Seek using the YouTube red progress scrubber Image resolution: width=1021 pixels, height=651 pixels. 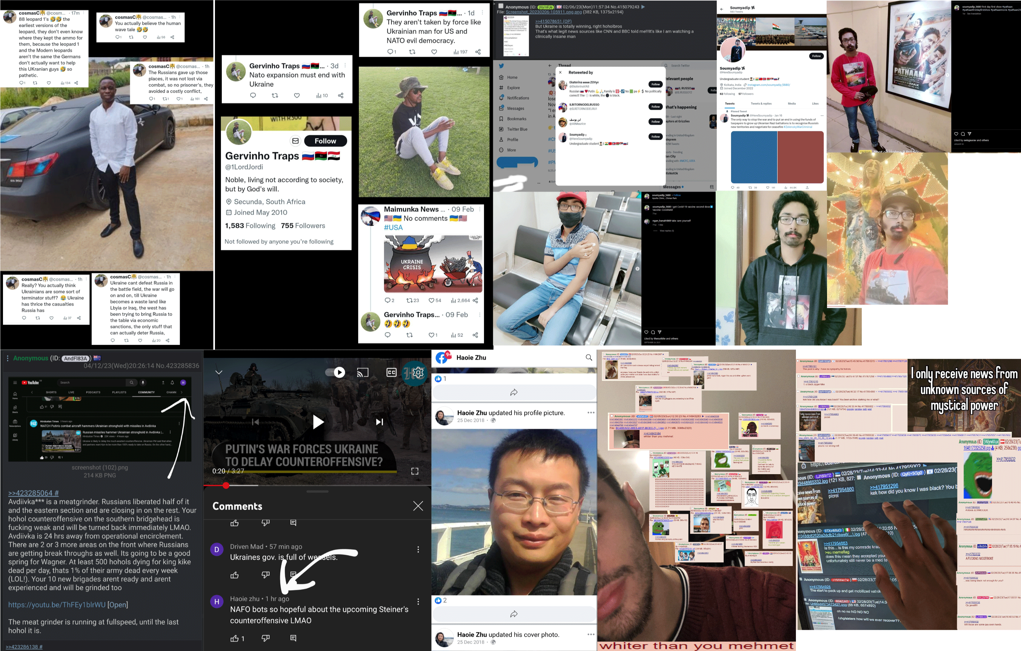click(226, 485)
